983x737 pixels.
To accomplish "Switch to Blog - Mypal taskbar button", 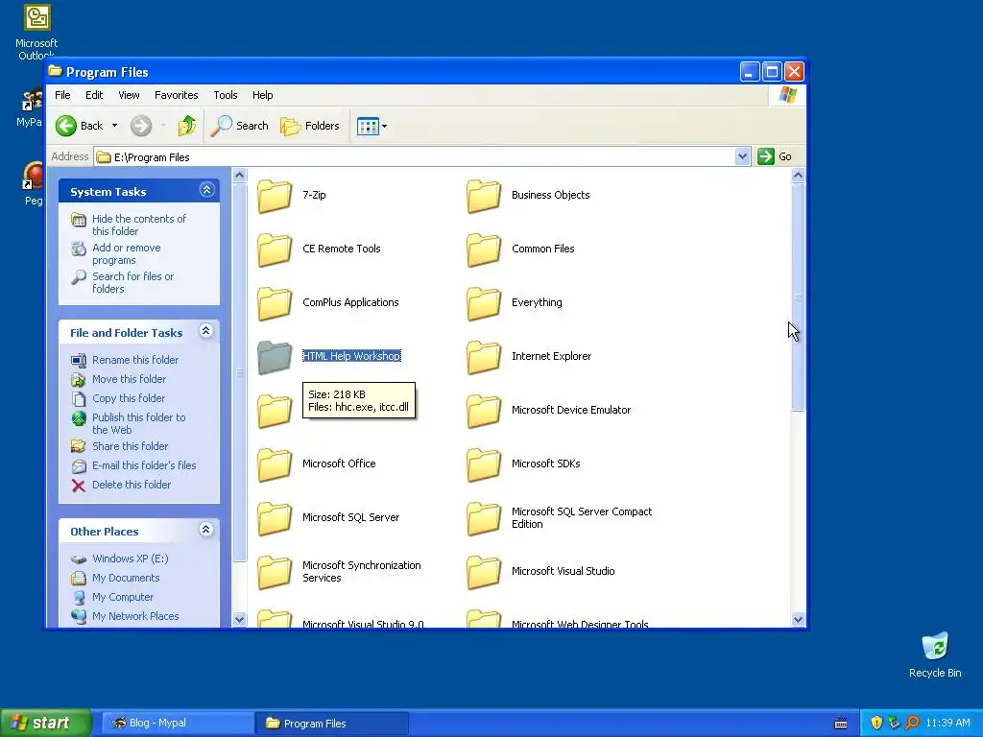I will (178, 724).
